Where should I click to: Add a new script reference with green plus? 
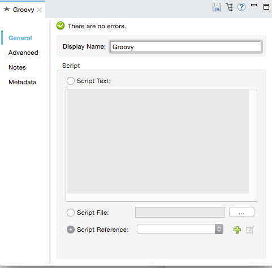coord(237,230)
